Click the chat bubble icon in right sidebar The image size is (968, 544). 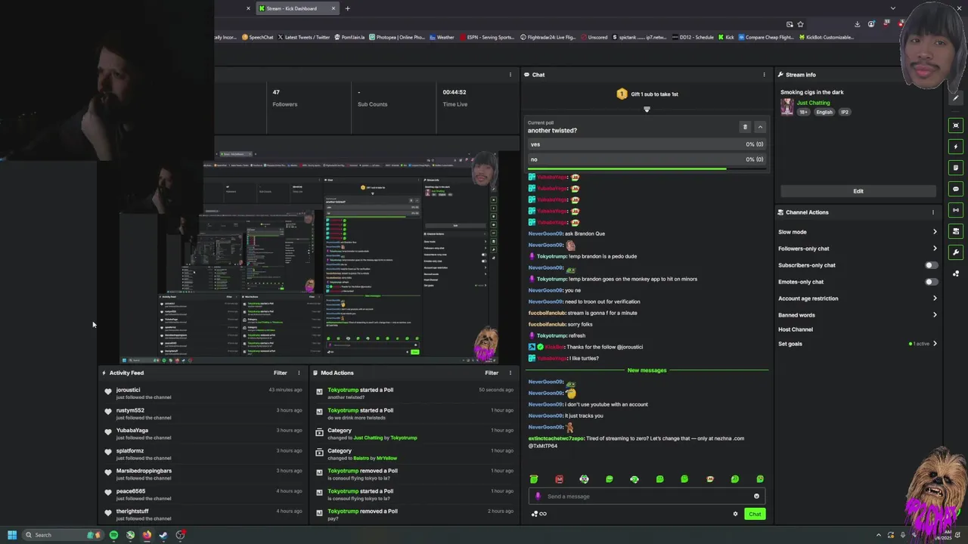tap(956, 189)
